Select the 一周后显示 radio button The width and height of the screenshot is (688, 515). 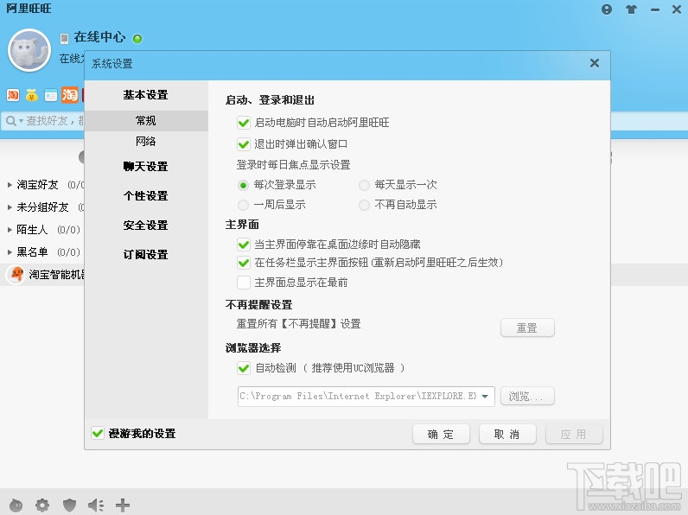click(x=243, y=205)
